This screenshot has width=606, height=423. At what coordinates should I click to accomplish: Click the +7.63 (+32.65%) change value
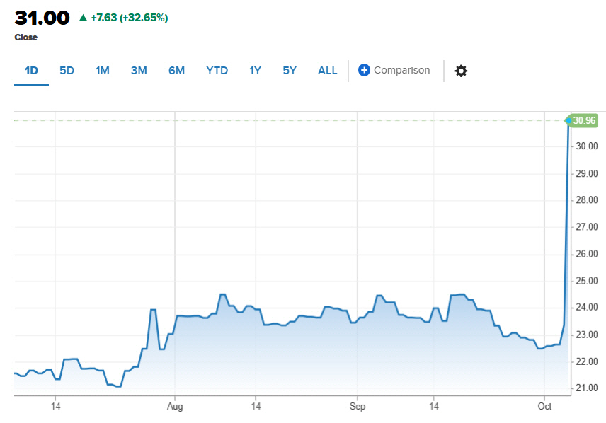click(x=130, y=18)
